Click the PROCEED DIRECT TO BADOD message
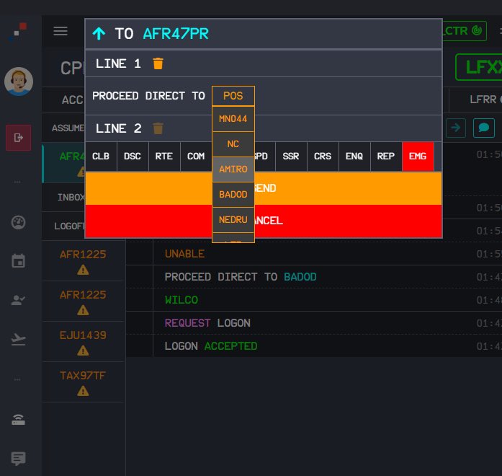 pyautogui.click(x=314, y=277)
